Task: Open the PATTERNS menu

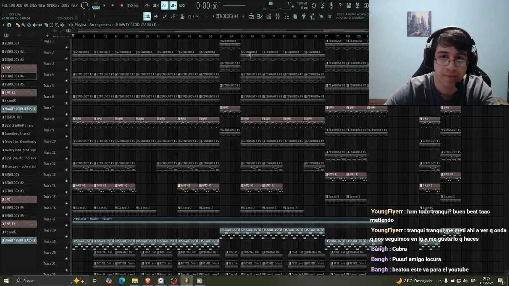Action: (x=30, y=6)
